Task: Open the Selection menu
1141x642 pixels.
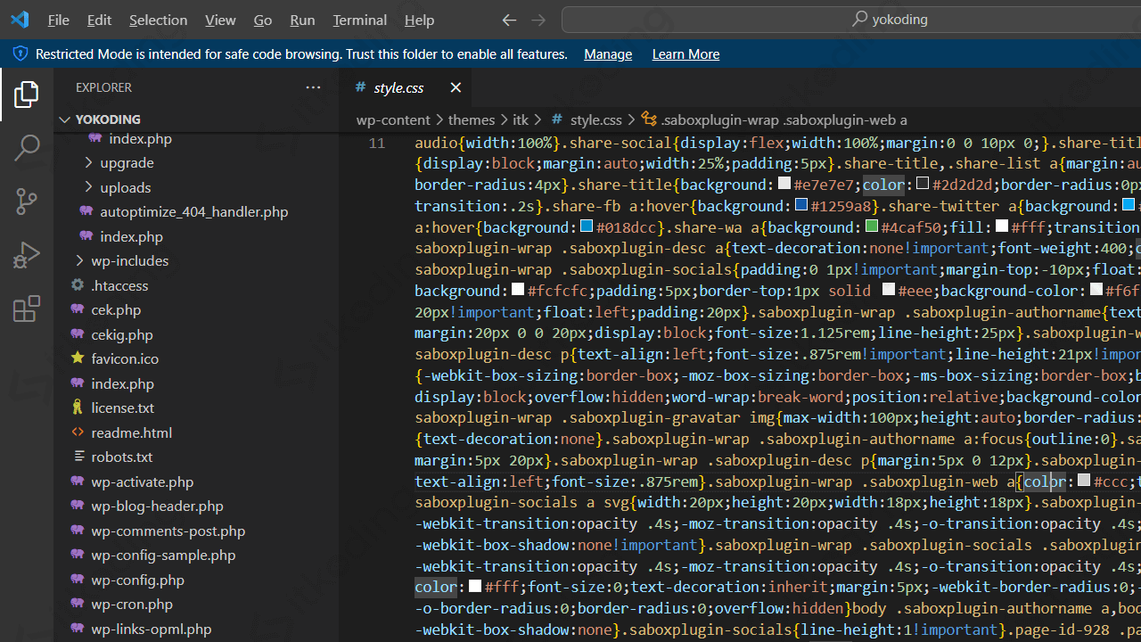Action: tap(158, 20)
